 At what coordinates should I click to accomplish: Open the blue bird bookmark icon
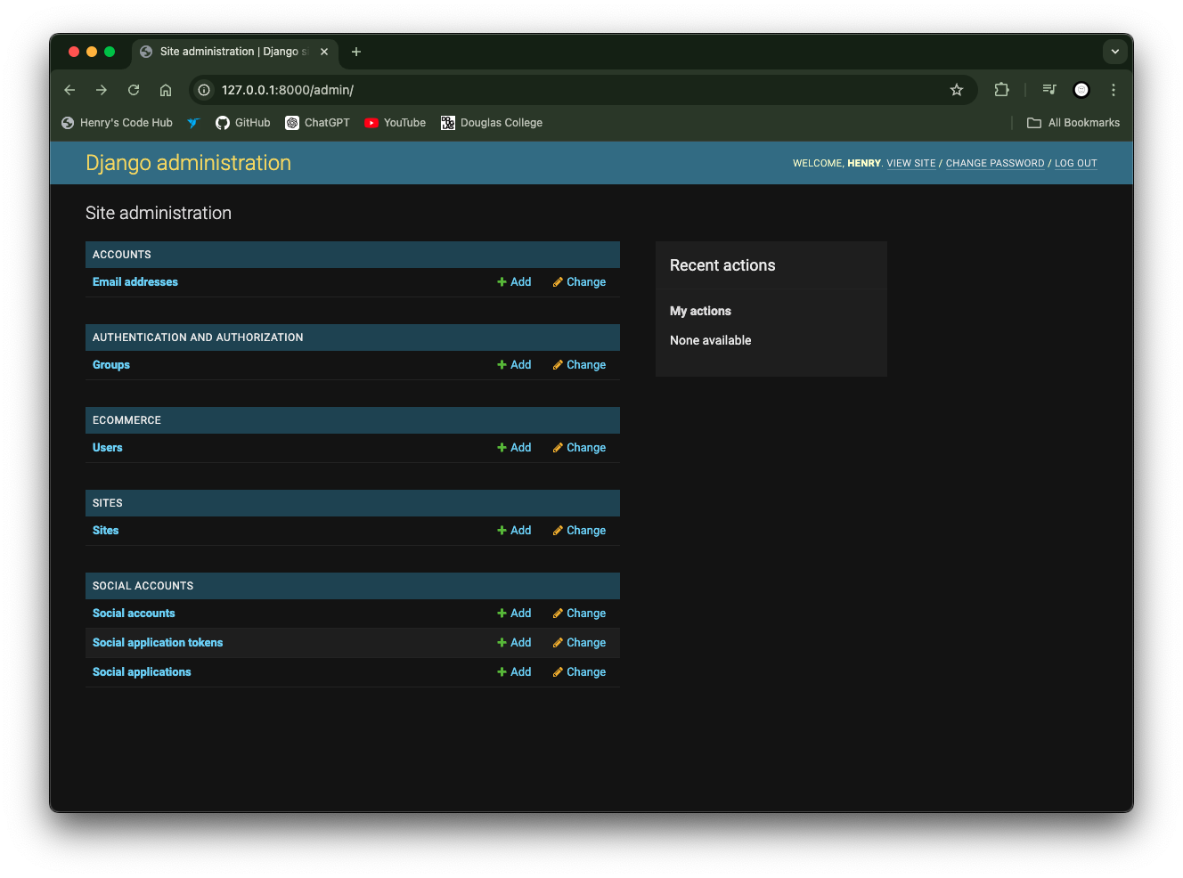coord(193,123)
